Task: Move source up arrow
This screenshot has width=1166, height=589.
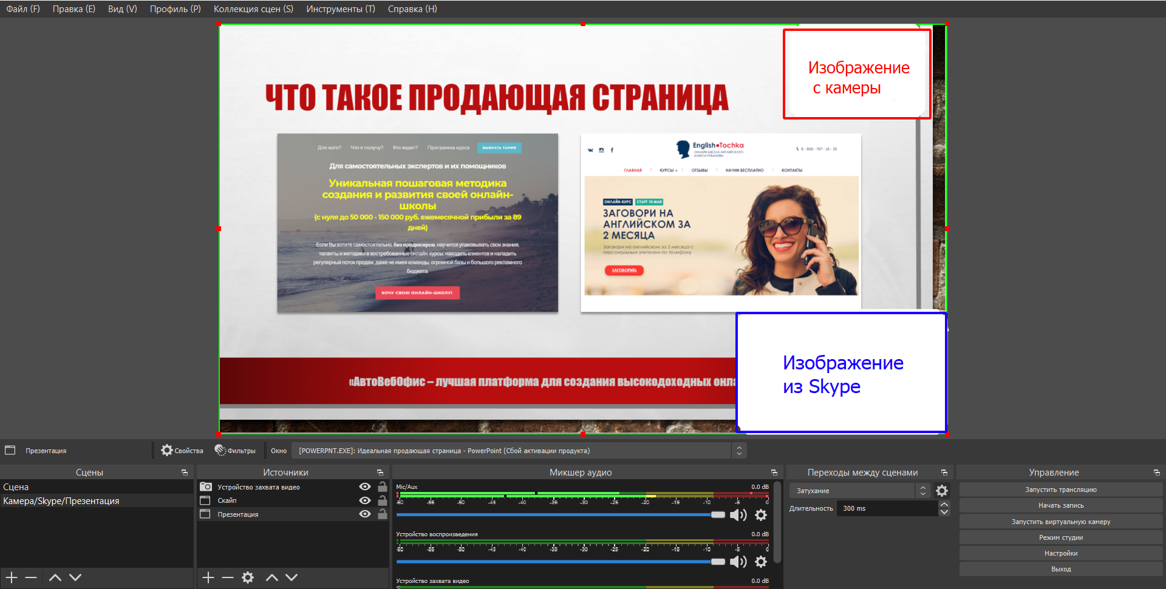Action: tap(272, 577)
